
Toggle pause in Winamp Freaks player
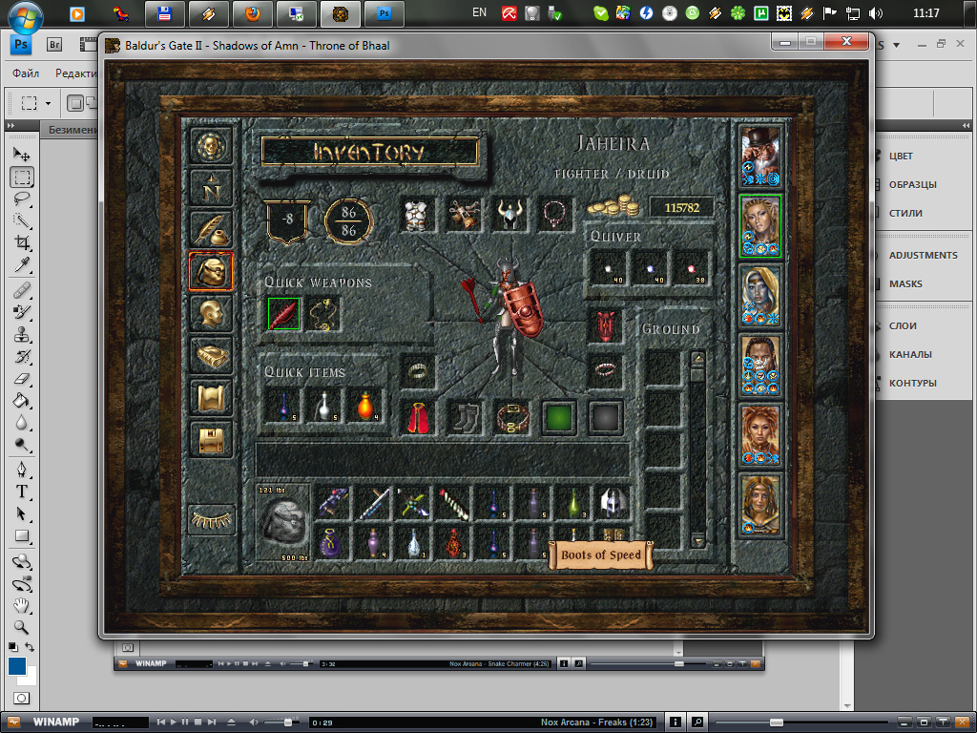pyautogui.click(x=185, y=722)
